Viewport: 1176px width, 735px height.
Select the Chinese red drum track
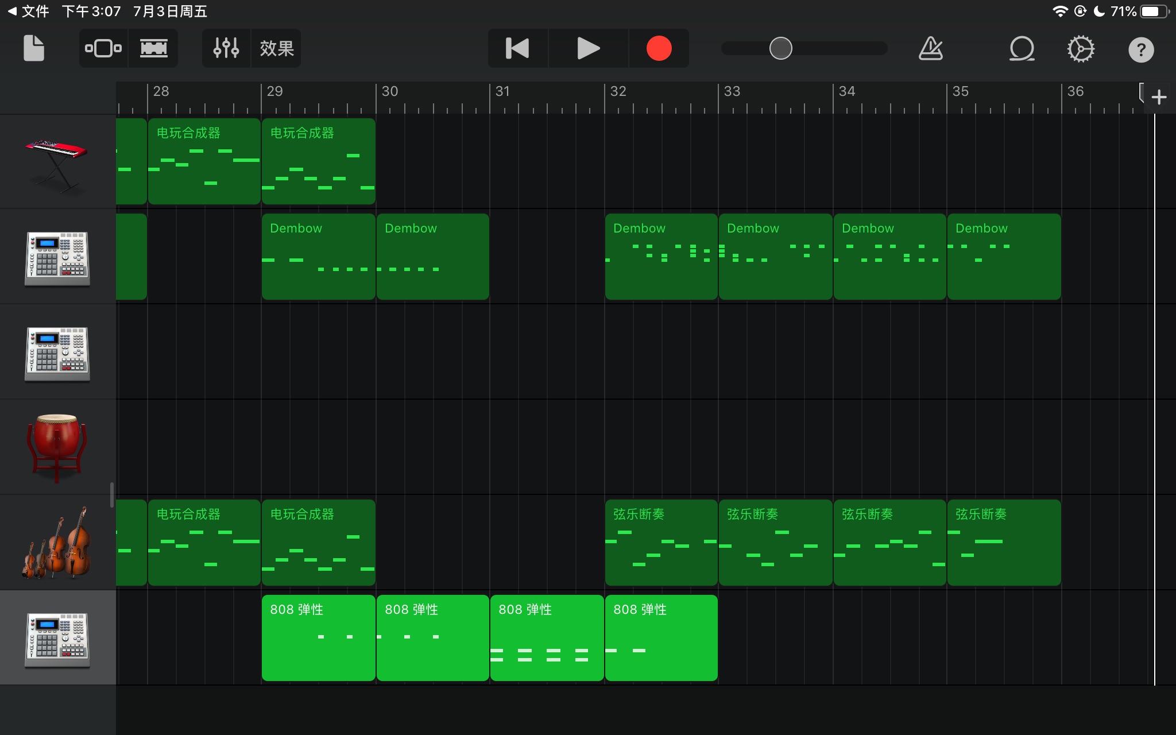pos(56,447)
